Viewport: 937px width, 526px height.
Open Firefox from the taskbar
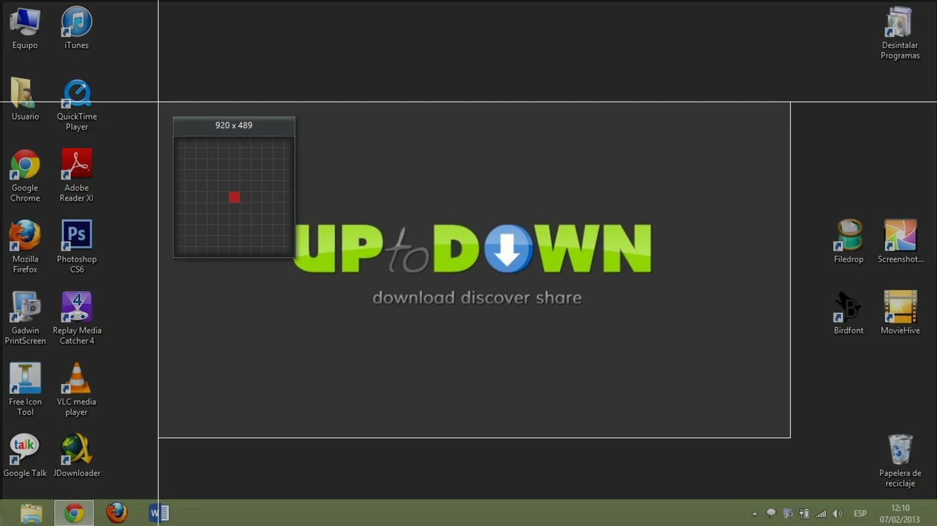coord(116,513)
